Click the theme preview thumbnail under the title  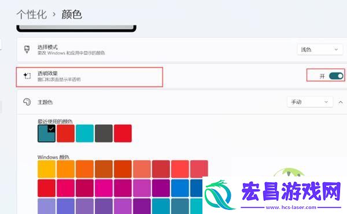[76, 28]
